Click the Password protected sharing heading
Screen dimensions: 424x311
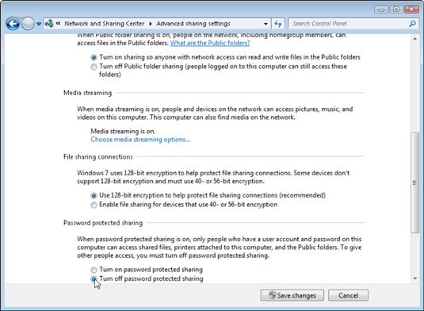[103, 223]
